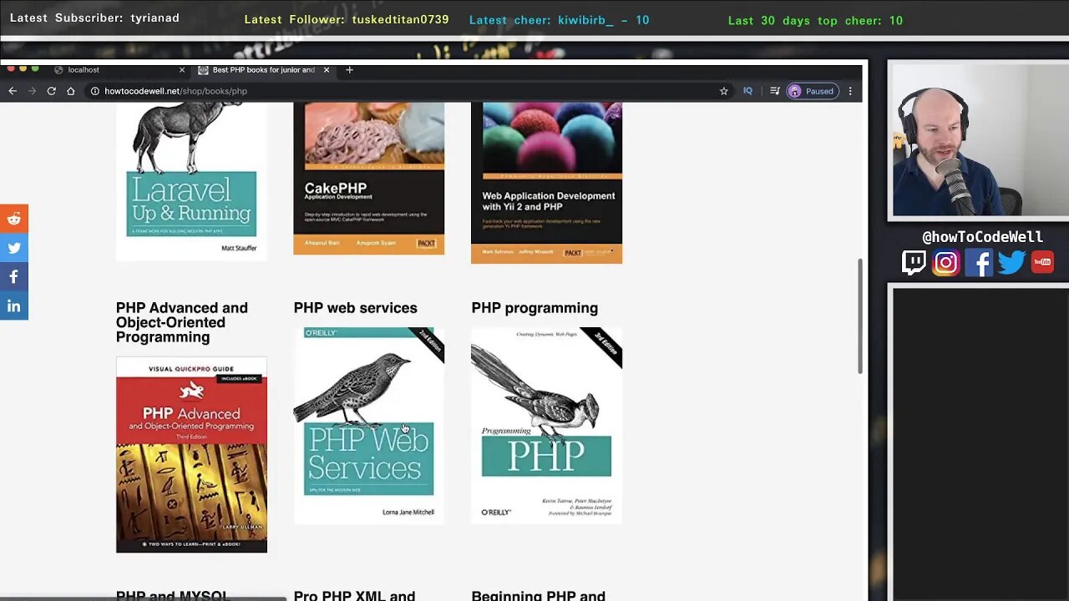1069x601 pixels.
Task: Share page via Reddit icon
Action: [x=14, y=219]
